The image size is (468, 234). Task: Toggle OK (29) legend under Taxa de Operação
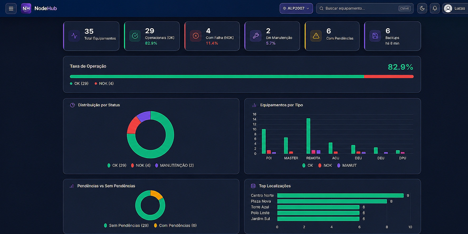tap(79, 83)
